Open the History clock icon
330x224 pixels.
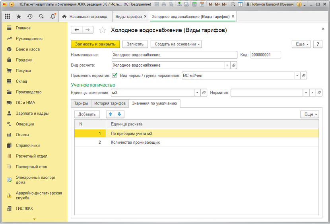pos(30,17)
